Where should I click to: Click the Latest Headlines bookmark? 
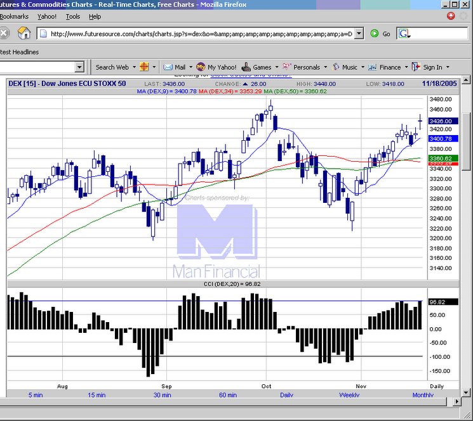[x=19, y=52]
